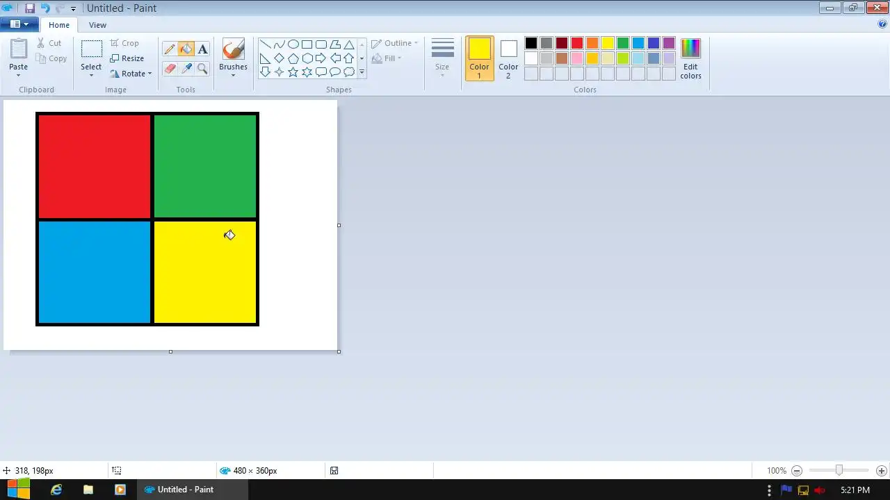
Task: Click the Crop button
Action: click(124, 43)
